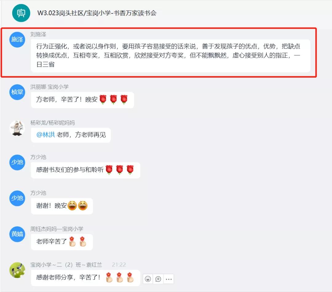Click the teal group chat avatar icon
The width and height of the screenshot is (332, 292).
click(21, 13)
